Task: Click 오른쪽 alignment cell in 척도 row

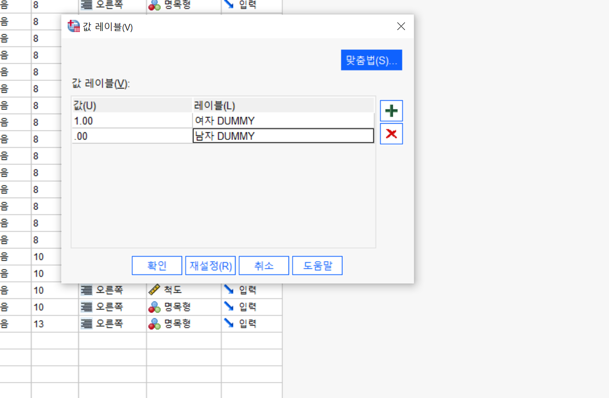Action: [112, 290]
